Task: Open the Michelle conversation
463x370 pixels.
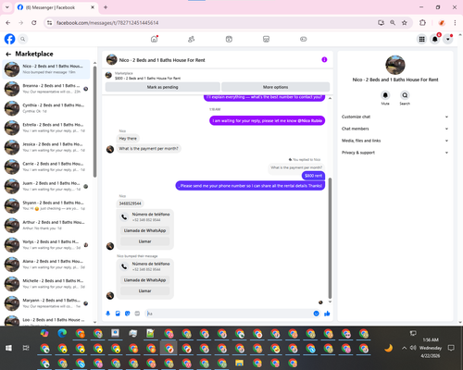Action: click(x=46, y=284)
